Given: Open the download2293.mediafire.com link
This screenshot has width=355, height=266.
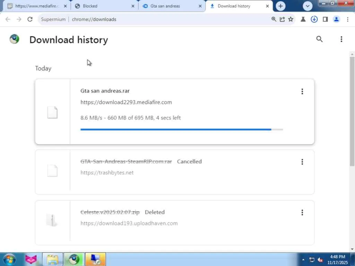Looking at the screenshot, I should (x=126, y=102).
